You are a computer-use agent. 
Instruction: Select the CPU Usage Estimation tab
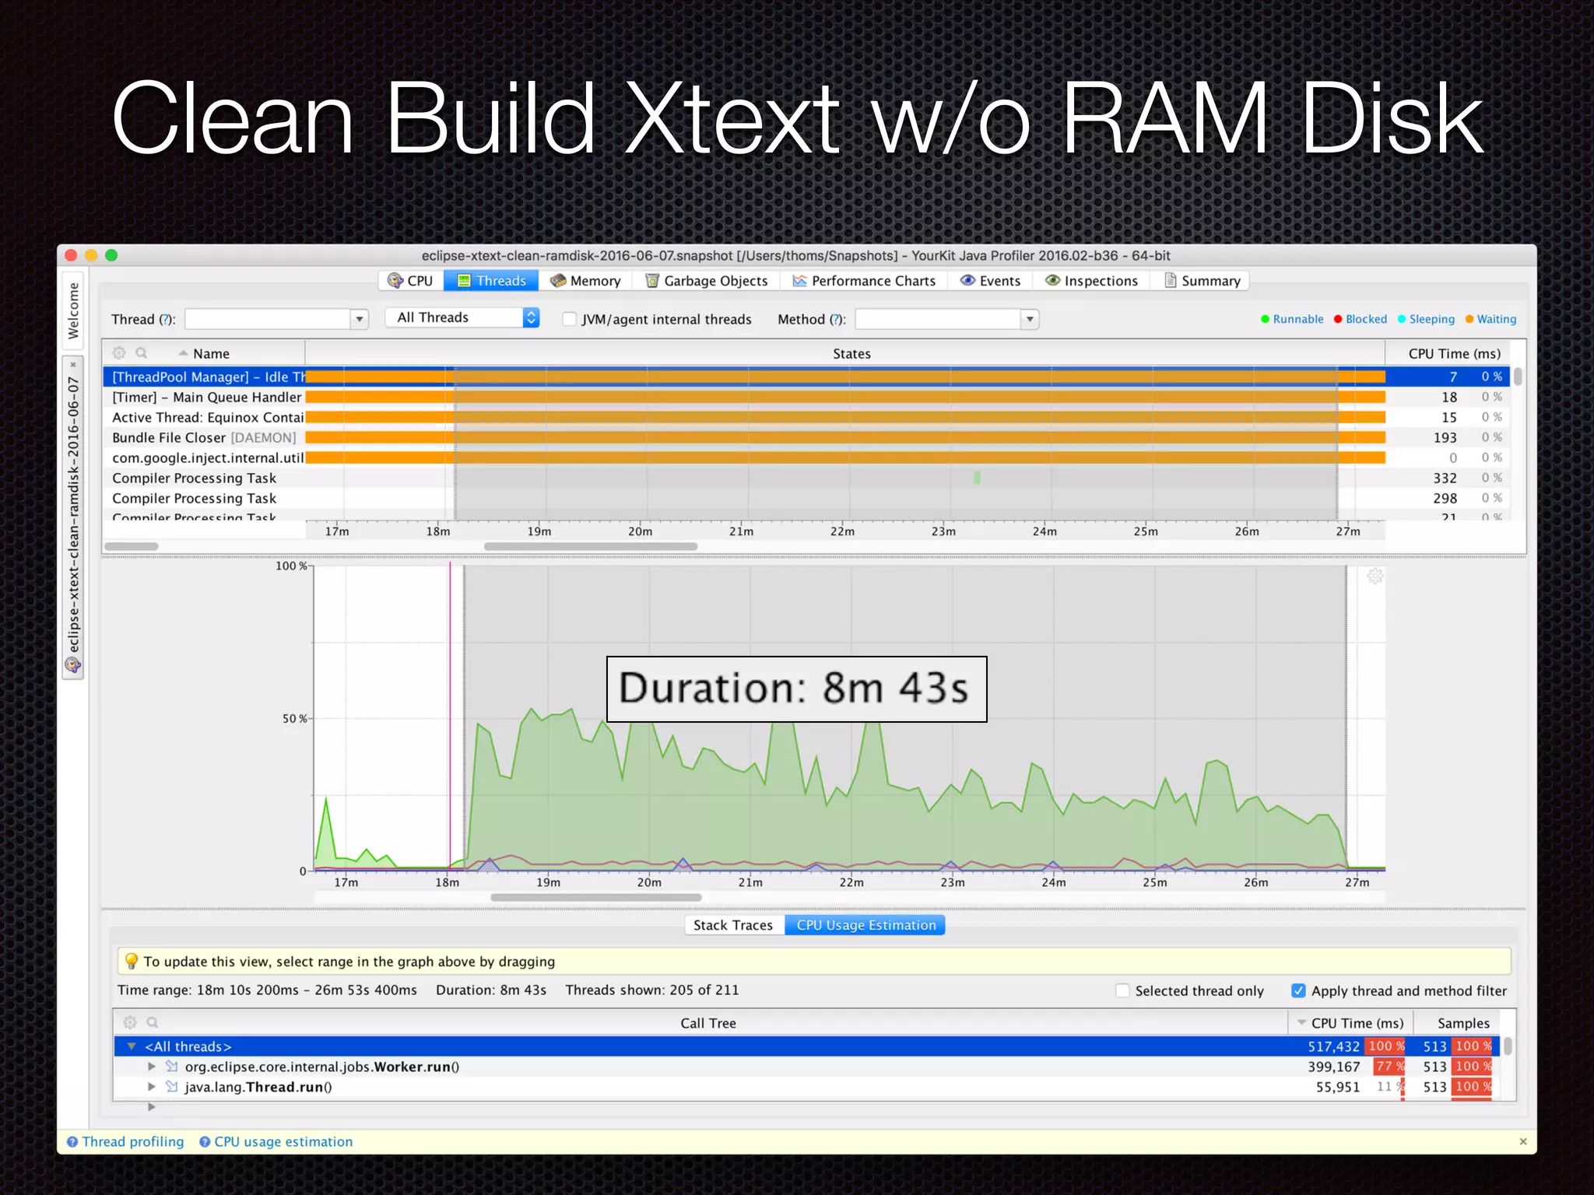(x=865, y=925)
